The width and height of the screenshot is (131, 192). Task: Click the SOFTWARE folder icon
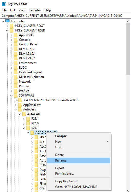[16, 96]
